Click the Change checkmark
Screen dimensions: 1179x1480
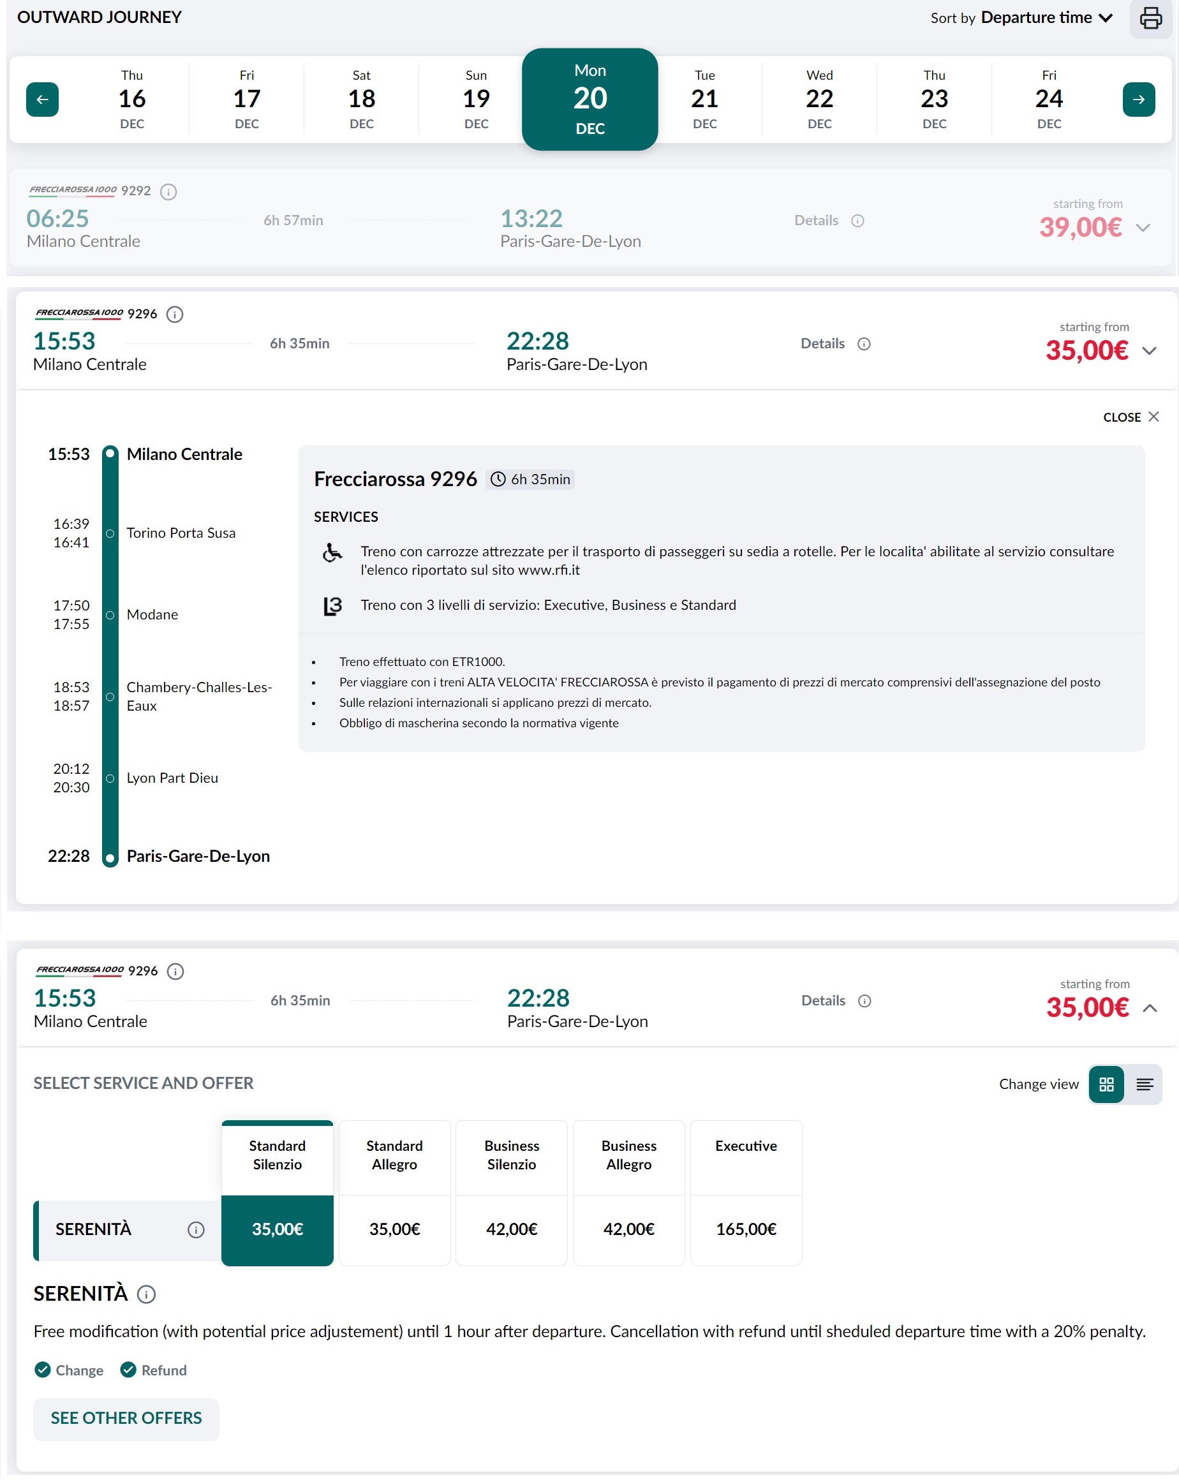pyautogui.click(x=43, y=1370)
